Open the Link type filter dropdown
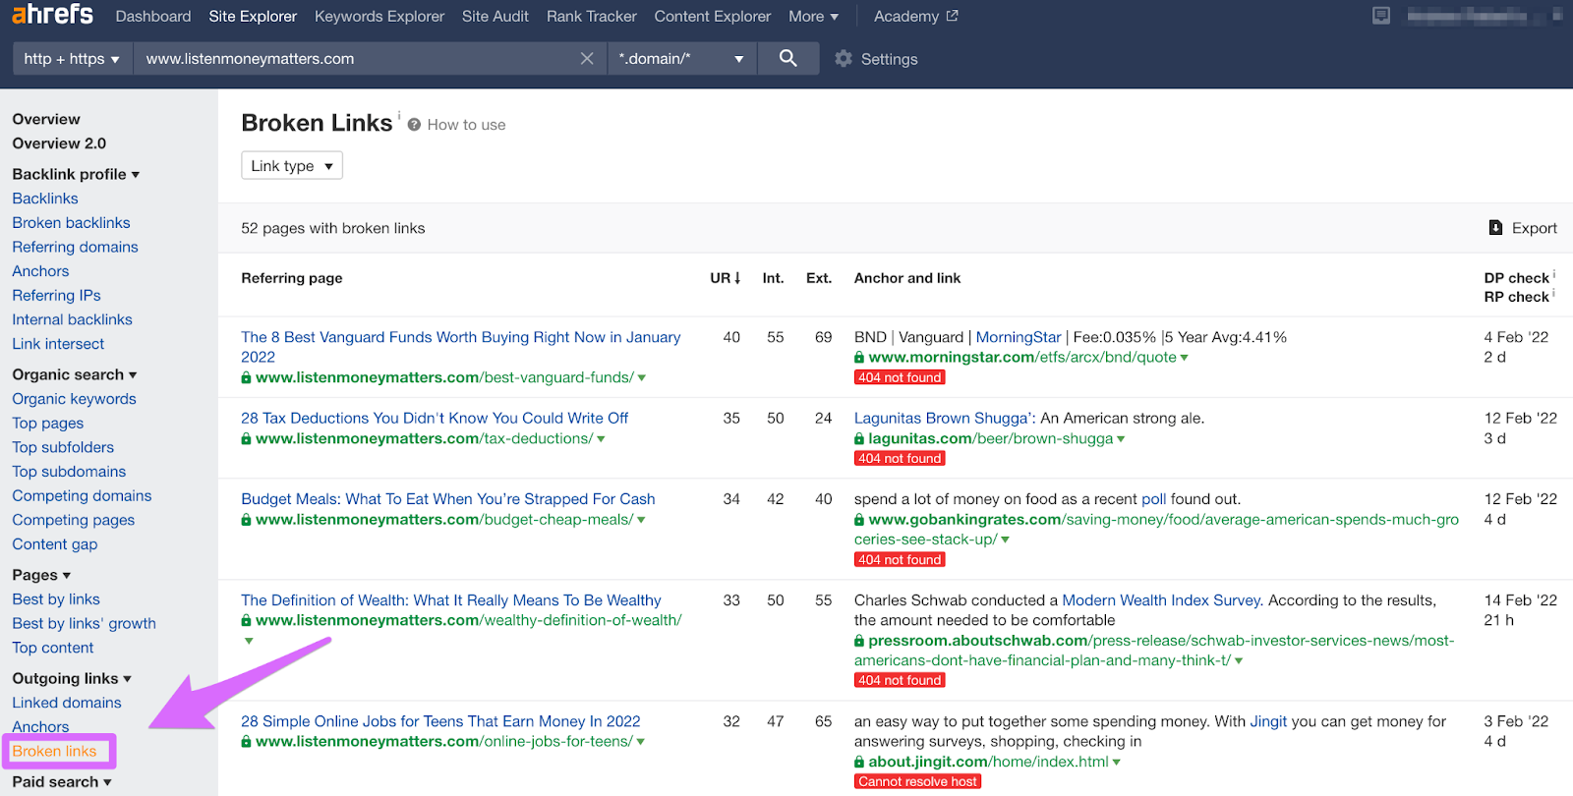1573x796 pixels. click(x=292, y=165)
